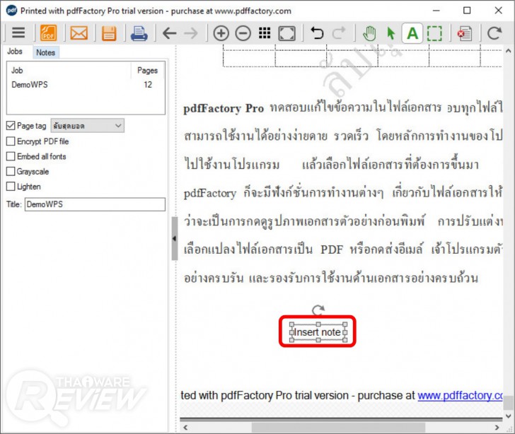Click the vertical scrollbar up arrow

(508, 51)
